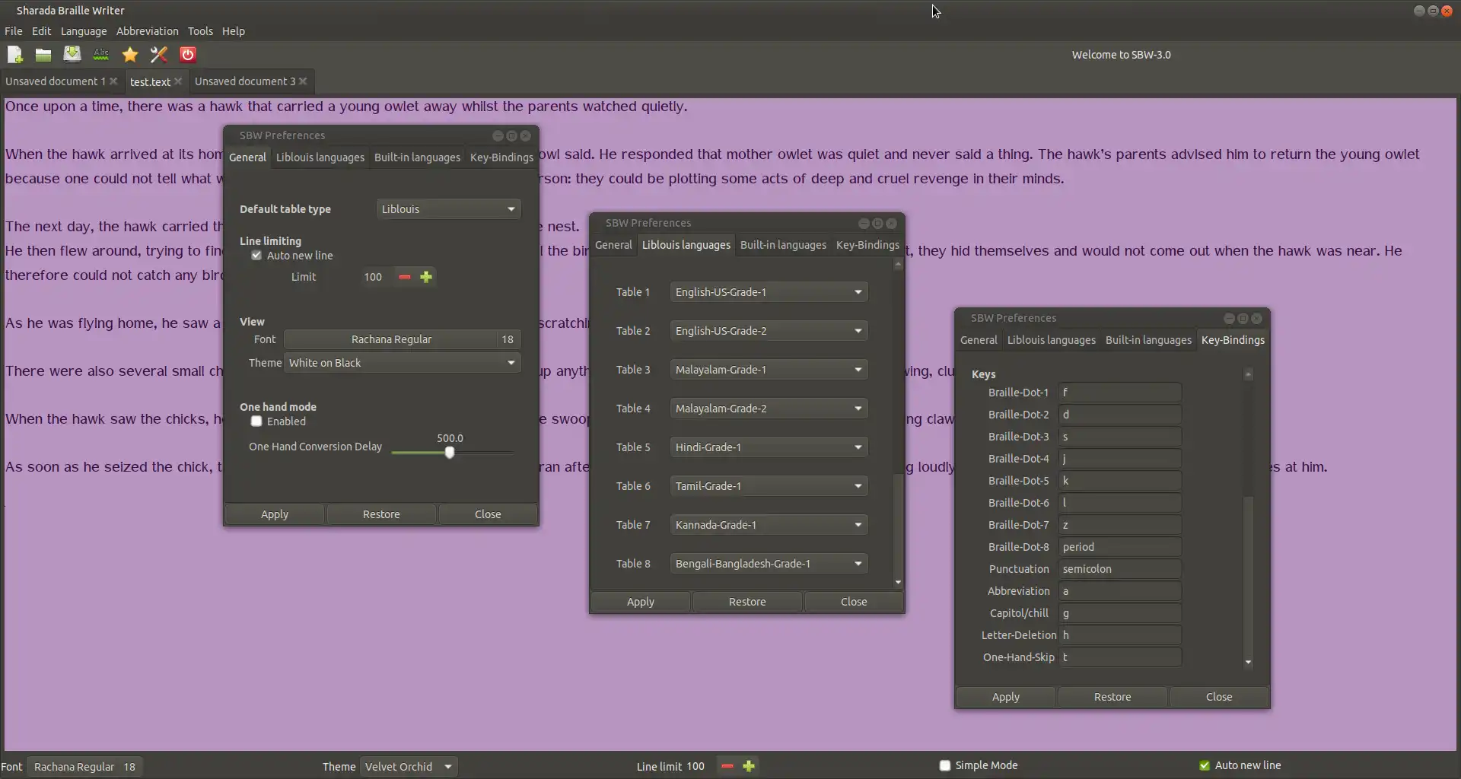Open the Velvet Orchid theme dropdown in status bar

click(409, 767)
